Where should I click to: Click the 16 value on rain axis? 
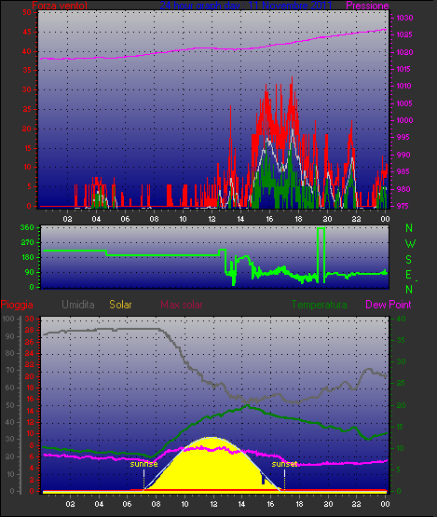(x=30, y=400)
